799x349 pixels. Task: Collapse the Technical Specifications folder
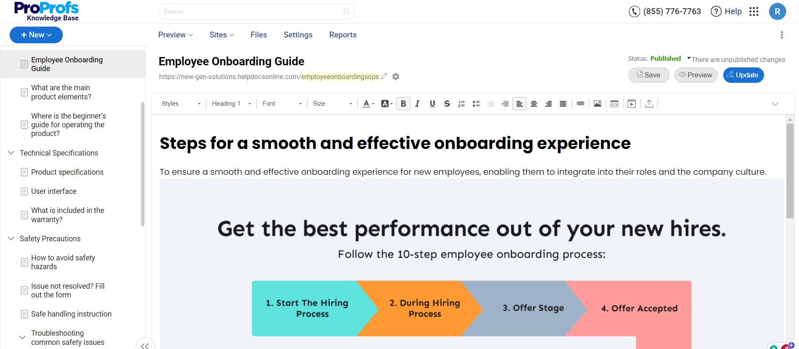click(11, 153)
